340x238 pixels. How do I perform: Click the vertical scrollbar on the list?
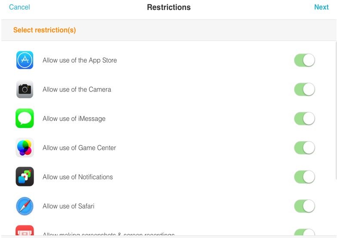coord(337,110)
